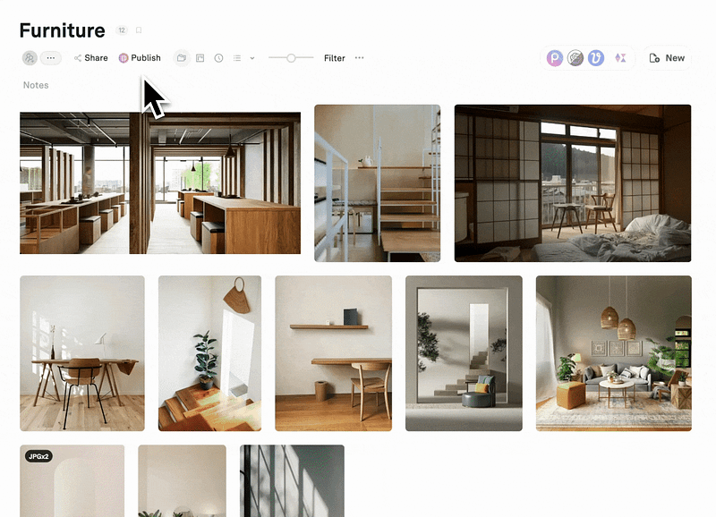Click the pink P plugin icon
This screenshot has height=517, width=716.
[x=556, y=58]
